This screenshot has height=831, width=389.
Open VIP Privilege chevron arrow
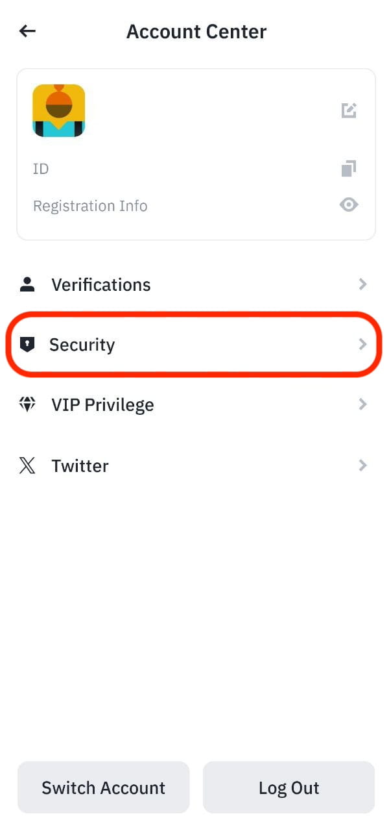(x=363, y=404)
